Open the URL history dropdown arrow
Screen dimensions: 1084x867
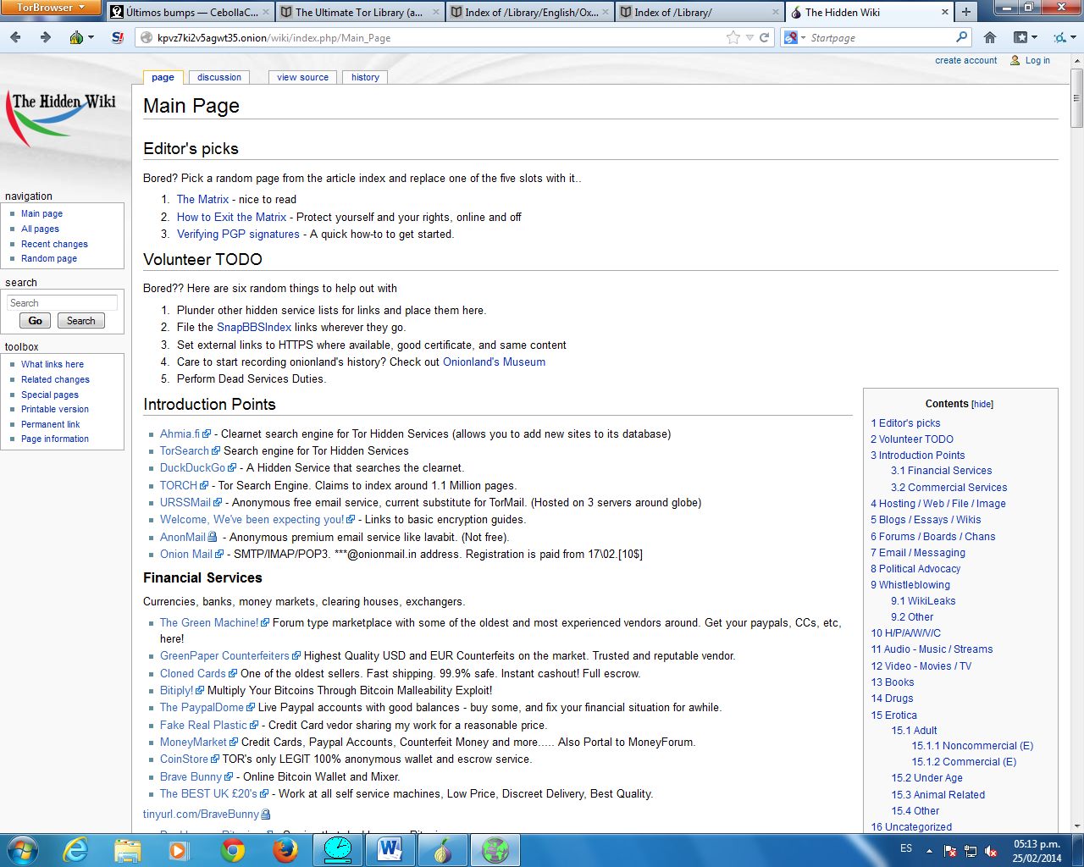coord(749,37)
